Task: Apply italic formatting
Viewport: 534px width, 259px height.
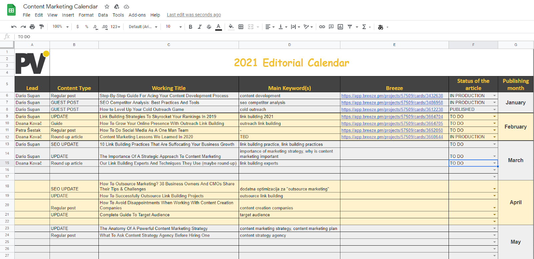Action: coord(200,27)
